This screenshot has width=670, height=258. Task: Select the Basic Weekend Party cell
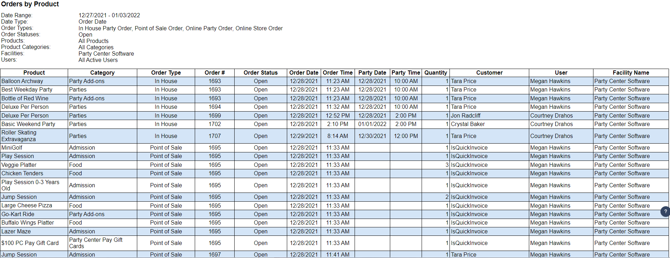pyautogui.click(x=34, y=124)
